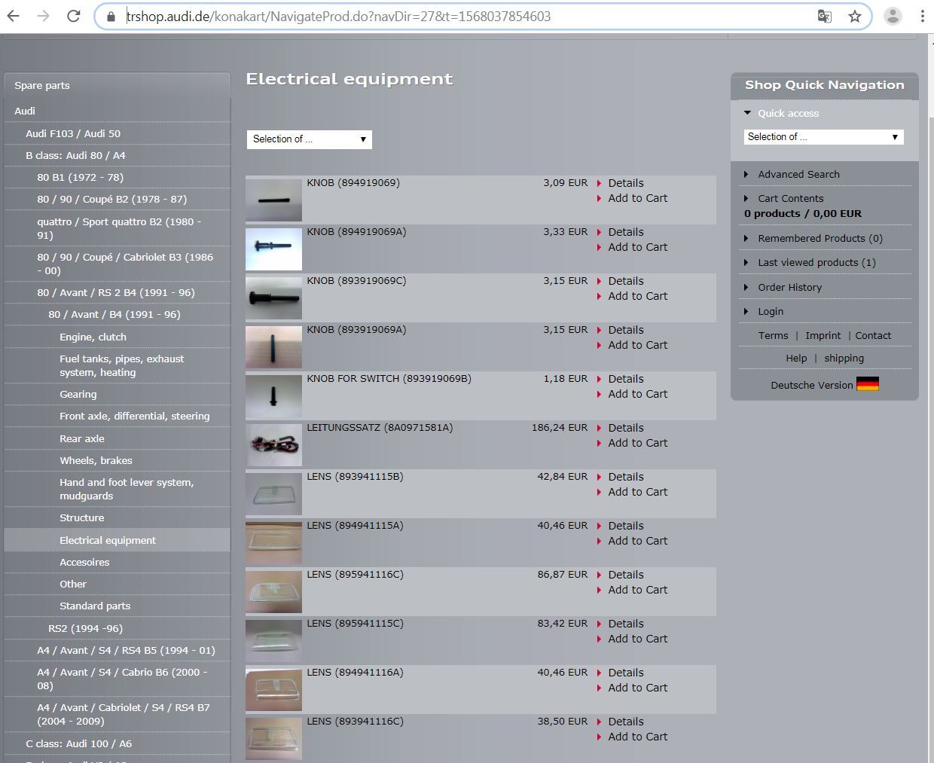This screenshot has height=763, width=934.
Task: Open Wheels, brakes category
Action: click(x=96, y=460)
